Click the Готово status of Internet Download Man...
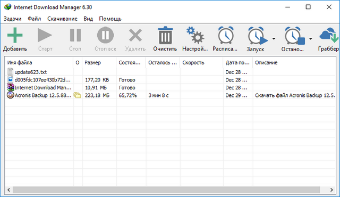340x197 pixels. pyautogui.click(x=127, y=88)
